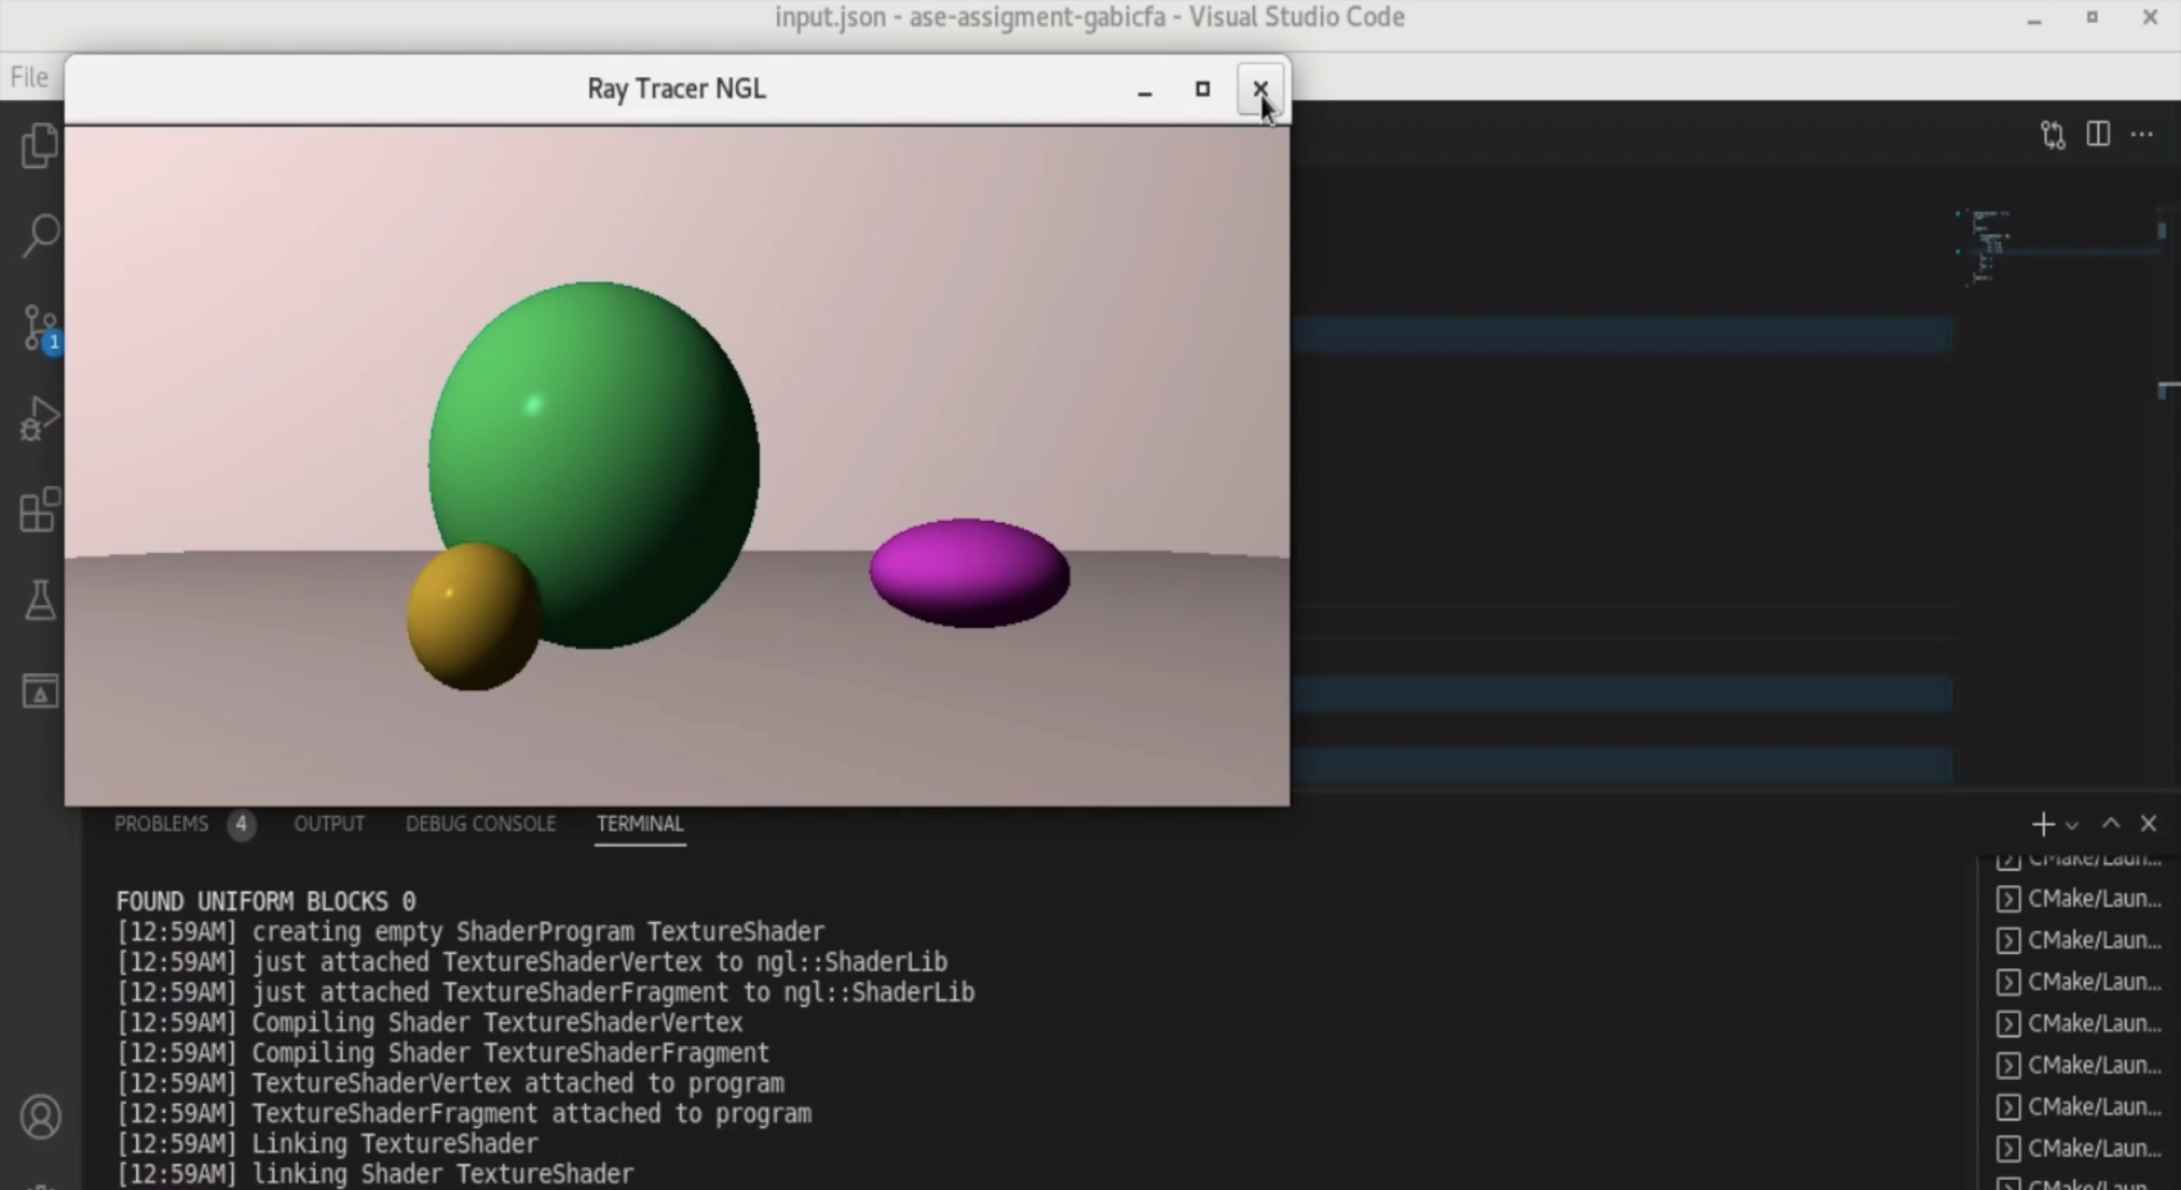Maximize the panel with the chevron icon
Image resolution: width=2181 pixels, height=1190 pixels.
tap(2111, 824)
